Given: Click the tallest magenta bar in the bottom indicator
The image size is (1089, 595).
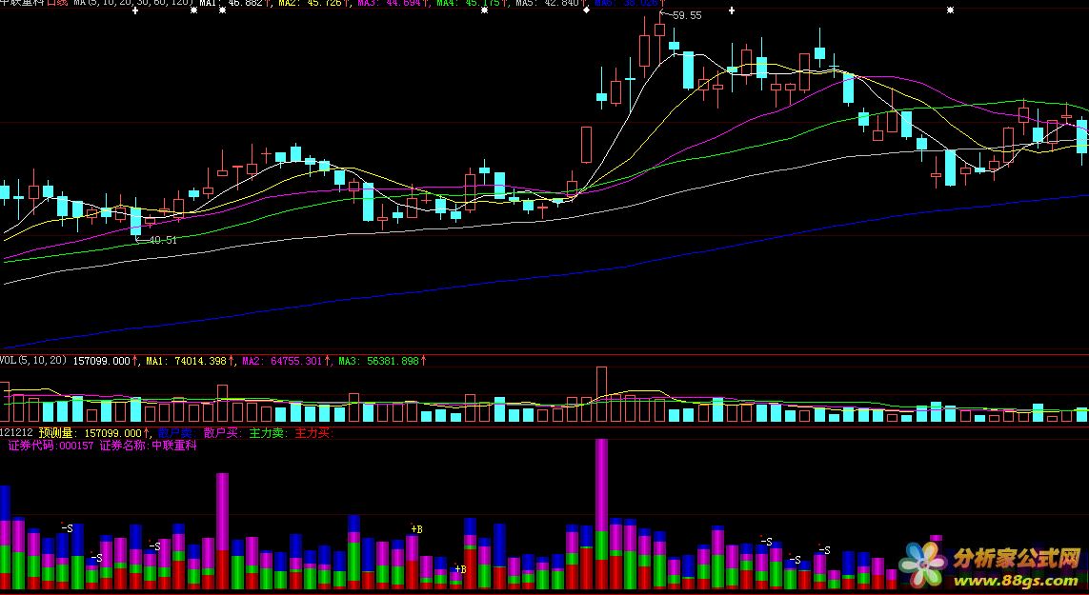Looking at the screenshot, I should tap(601, 486).
